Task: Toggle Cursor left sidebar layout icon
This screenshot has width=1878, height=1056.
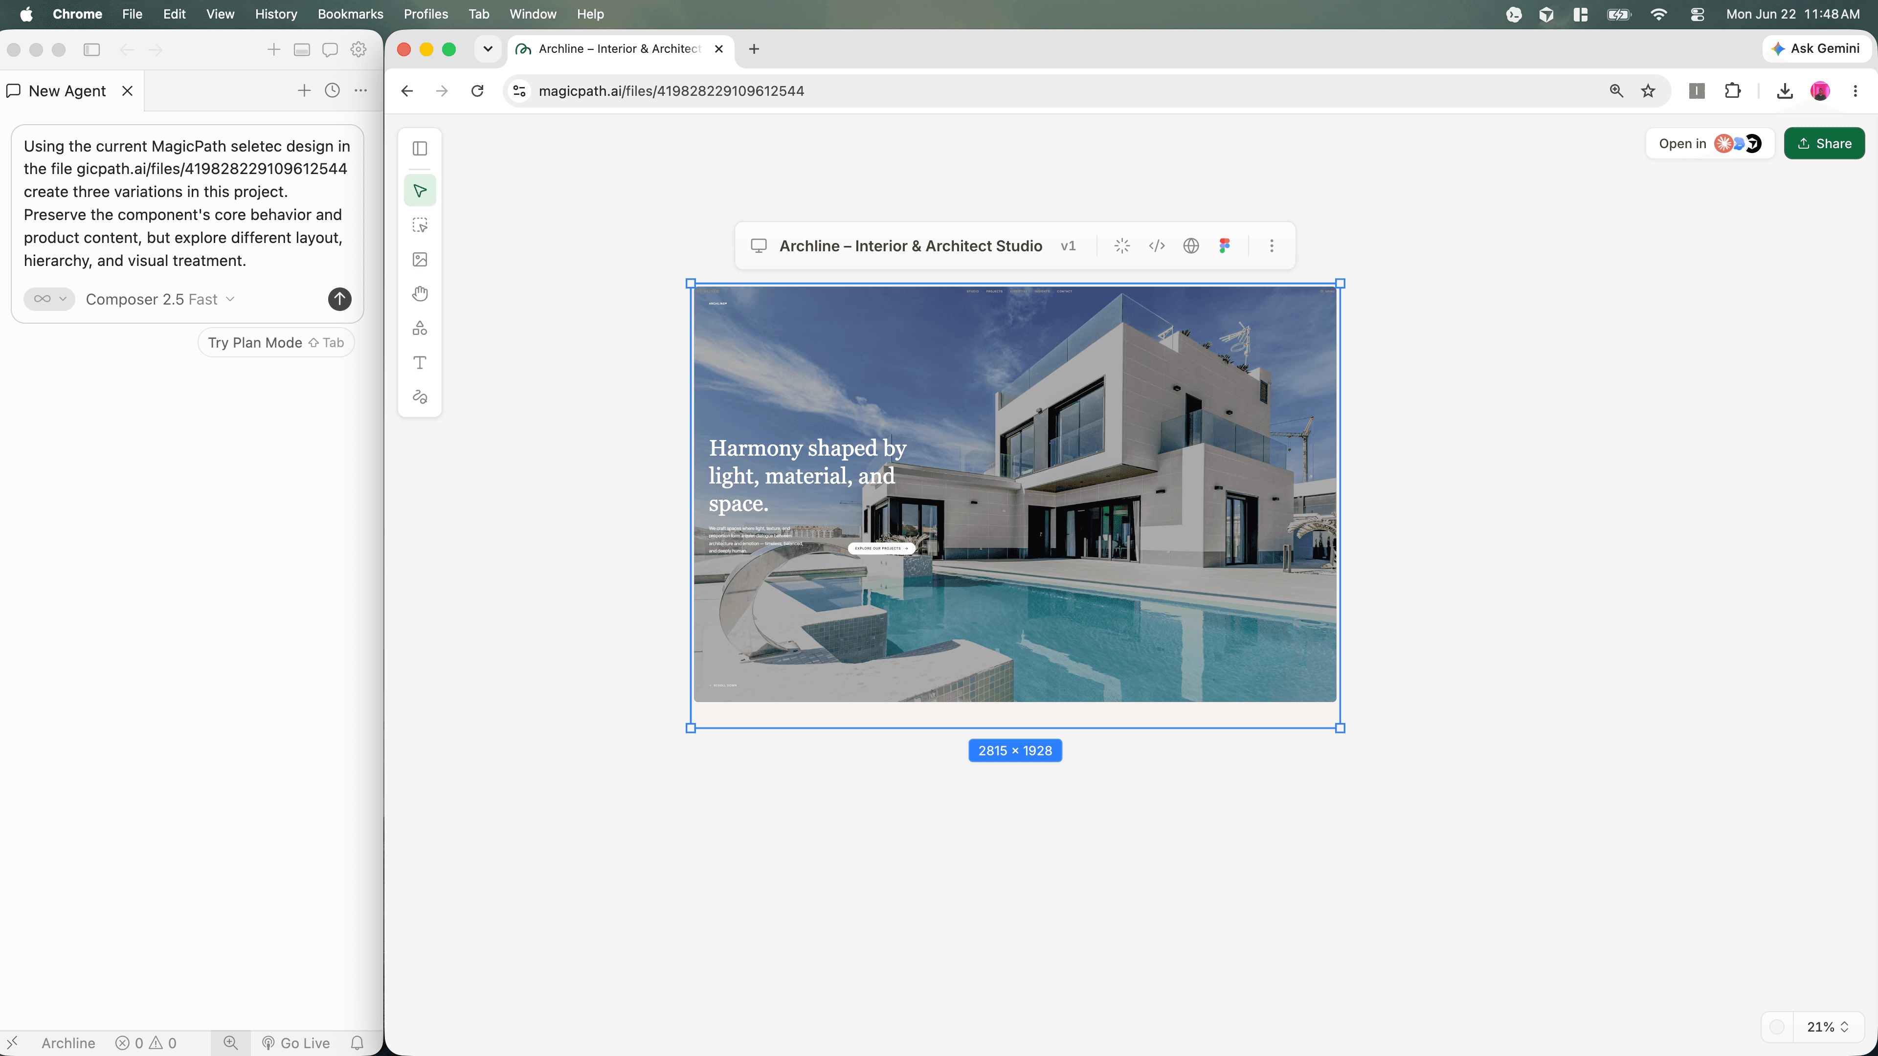Action: [x=92, y=49]
